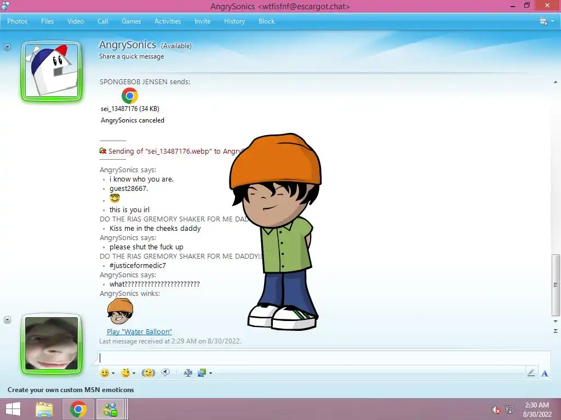Collapse your own display picture panel
561x420 pixels.
[x=7, y=319]
